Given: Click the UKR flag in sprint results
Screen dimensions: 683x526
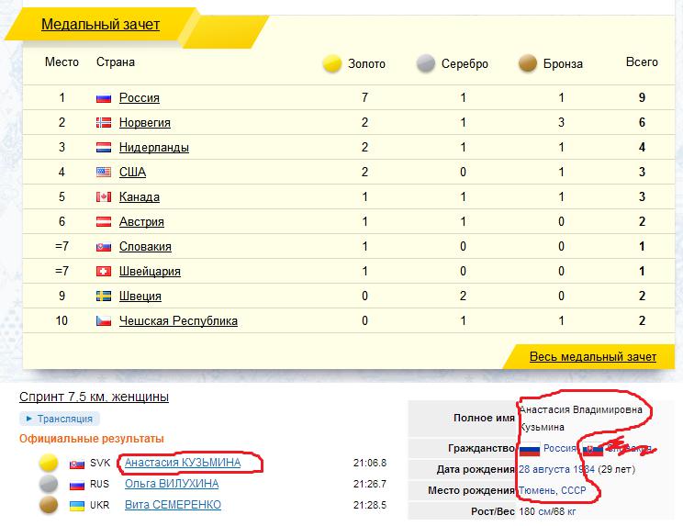Looking at the screenshot, I should 77,506.
